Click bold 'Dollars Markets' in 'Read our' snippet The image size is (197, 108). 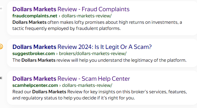49,92
